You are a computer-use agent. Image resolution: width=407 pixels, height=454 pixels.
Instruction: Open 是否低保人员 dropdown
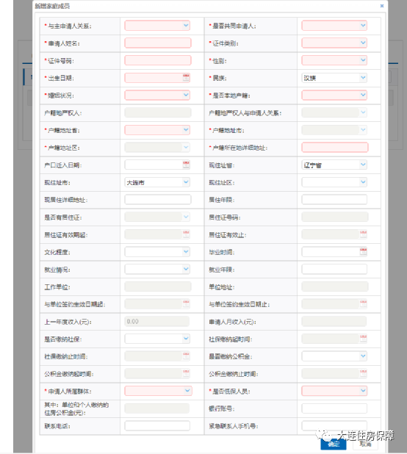point(334,391)
